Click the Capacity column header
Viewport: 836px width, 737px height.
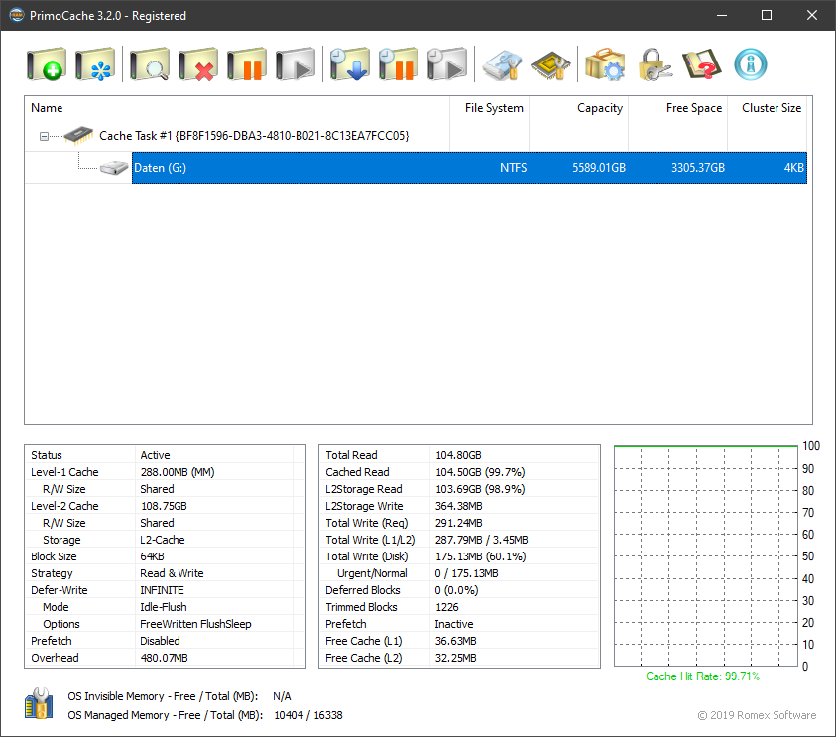578,108
